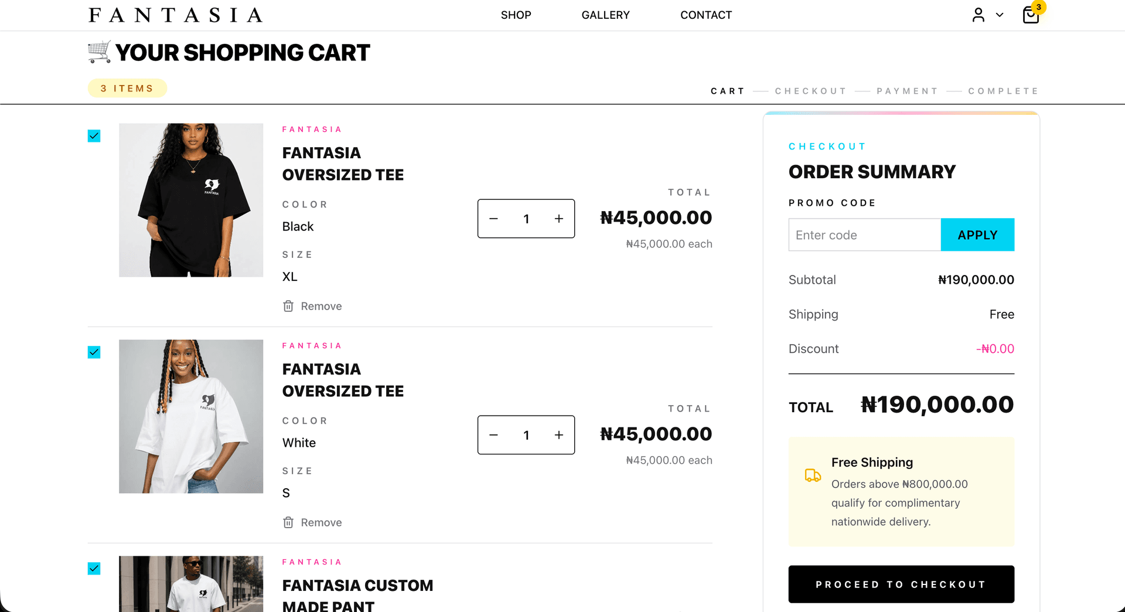
Task: Select the CHECKOUT step in progress bar
Action: pyautogui.click(x=811, y=91)
